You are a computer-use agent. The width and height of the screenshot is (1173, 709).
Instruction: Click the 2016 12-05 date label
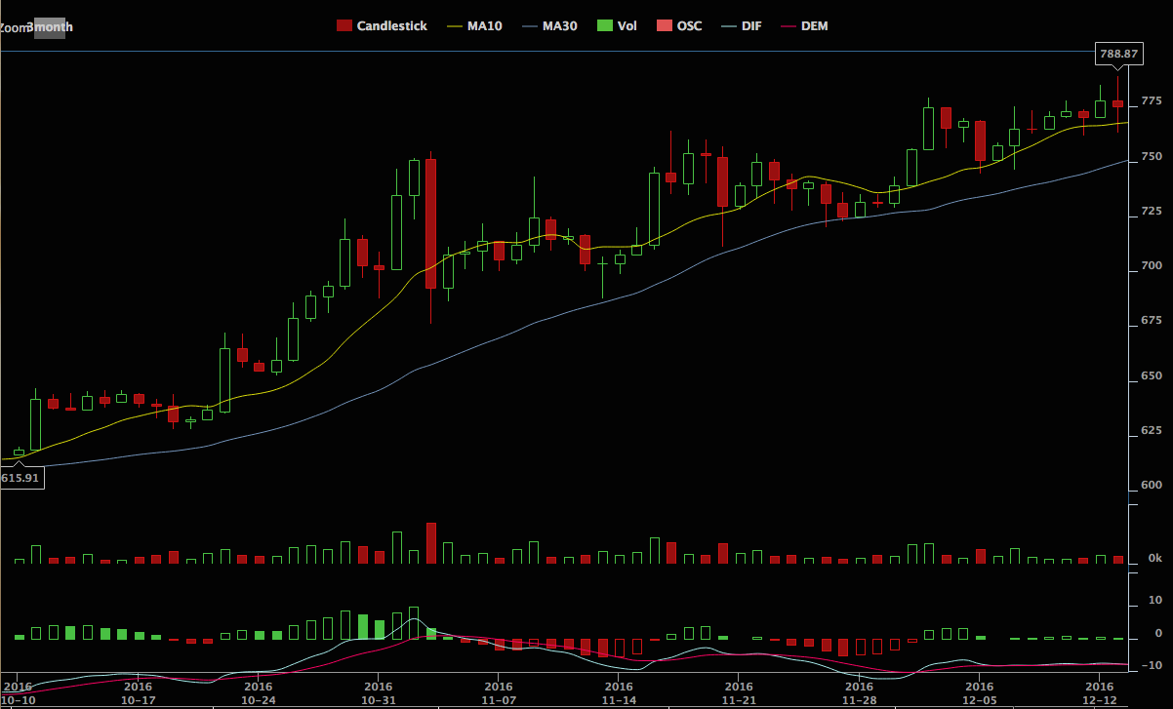[980, 693]
